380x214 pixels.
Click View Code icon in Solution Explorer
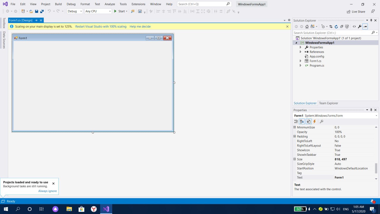point(354,26)
